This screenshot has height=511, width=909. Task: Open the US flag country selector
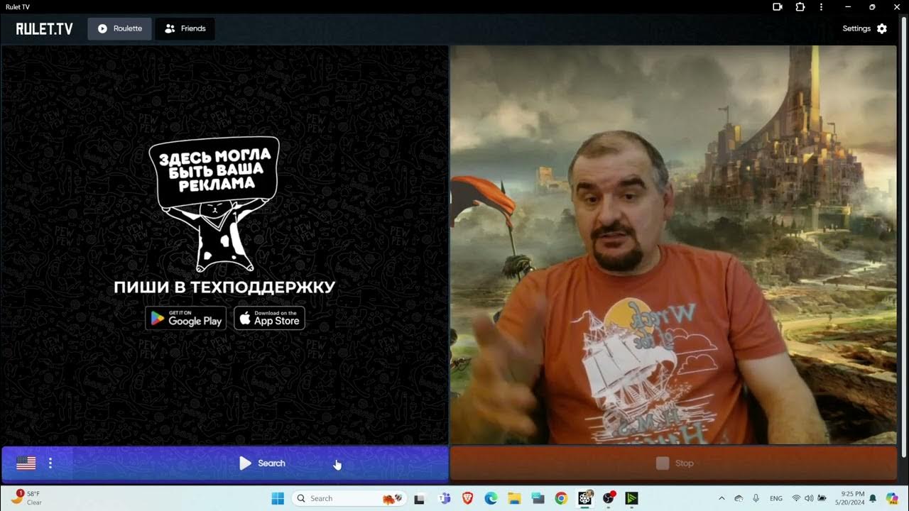pos(26,463)
